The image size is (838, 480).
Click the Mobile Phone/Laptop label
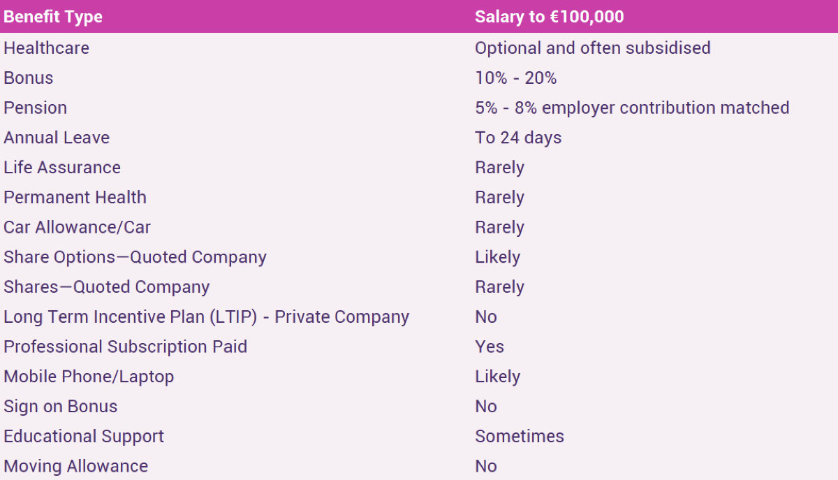click(89, 377)
